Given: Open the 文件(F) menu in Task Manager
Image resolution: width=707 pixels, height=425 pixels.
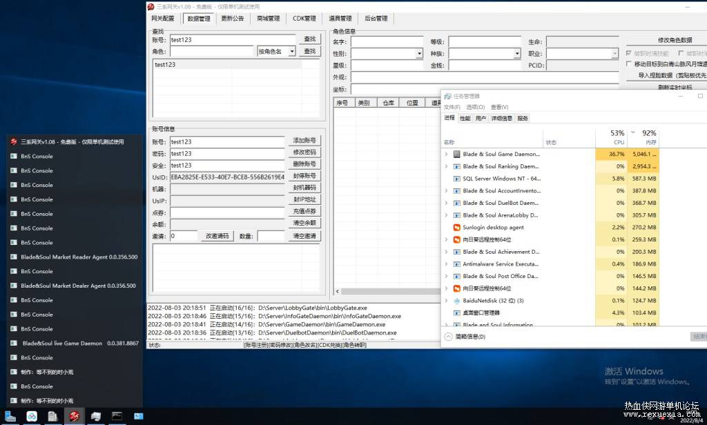Looking at the screenshot, I should pos(452,107).
